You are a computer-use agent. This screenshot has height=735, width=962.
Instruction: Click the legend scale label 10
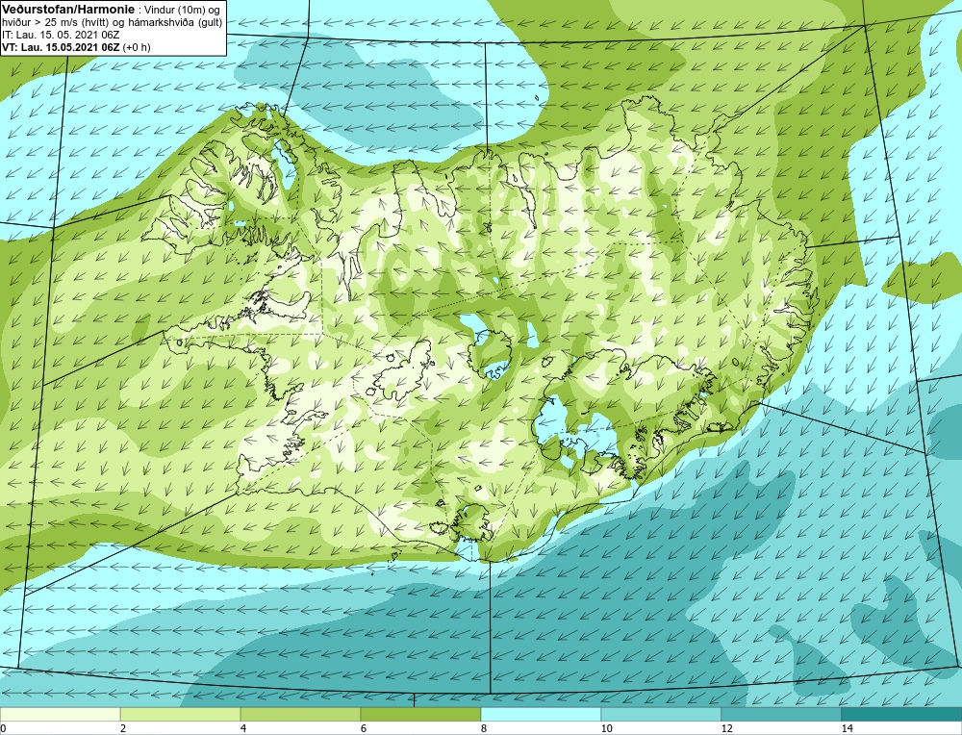[x=607, y=728]
